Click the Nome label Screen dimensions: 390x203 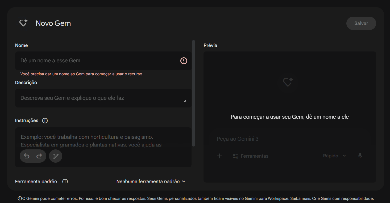pyautogui.click(x=22, y=45)
